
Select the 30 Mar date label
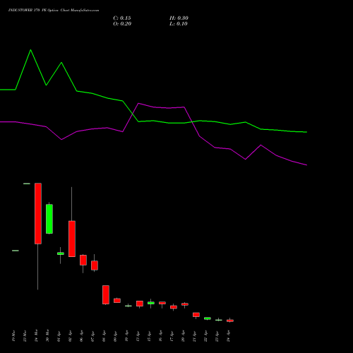48,336
